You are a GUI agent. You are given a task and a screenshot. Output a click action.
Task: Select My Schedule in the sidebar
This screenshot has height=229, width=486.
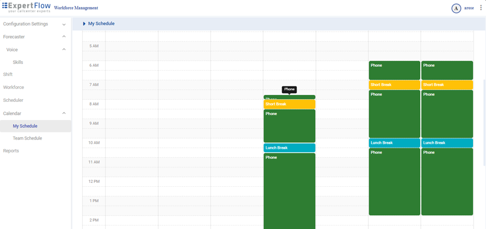pyautogui.click(x=25, y=126)
